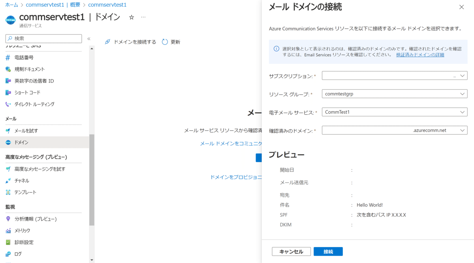Favorite the resource with the star icon
The width and height of the screenshot is (474, 263).
coord(132,17)
